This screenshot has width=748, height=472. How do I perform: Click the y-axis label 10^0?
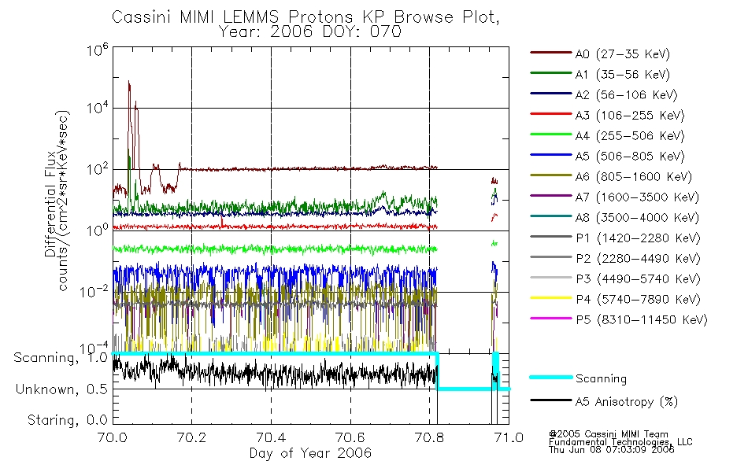tap(98, 230)
